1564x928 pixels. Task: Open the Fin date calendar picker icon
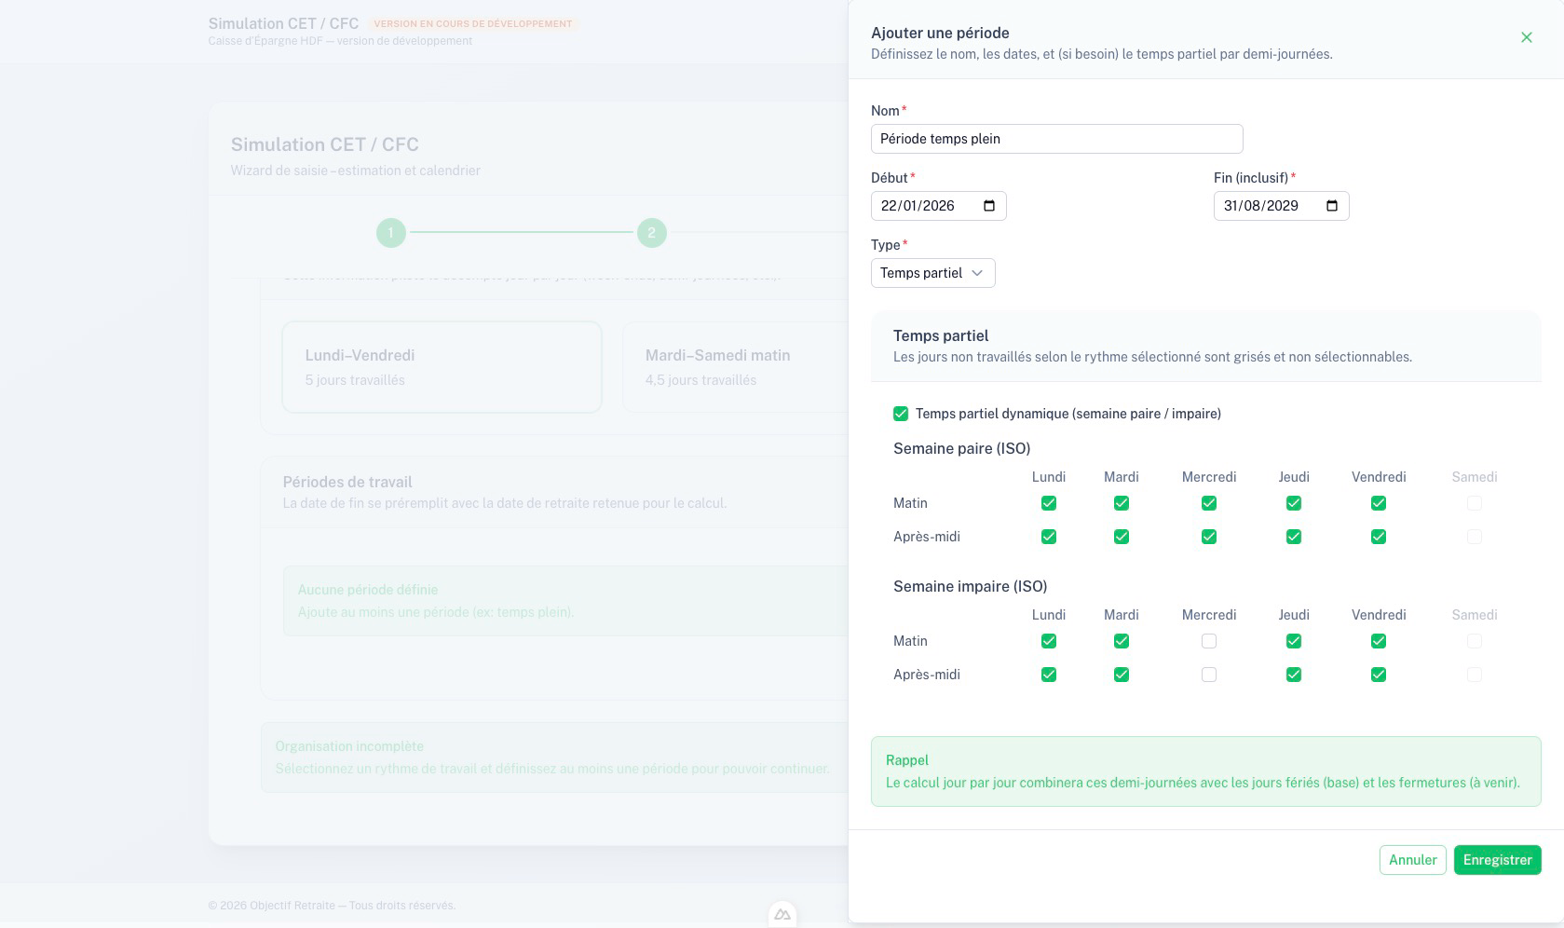[x=1332, y=206]
